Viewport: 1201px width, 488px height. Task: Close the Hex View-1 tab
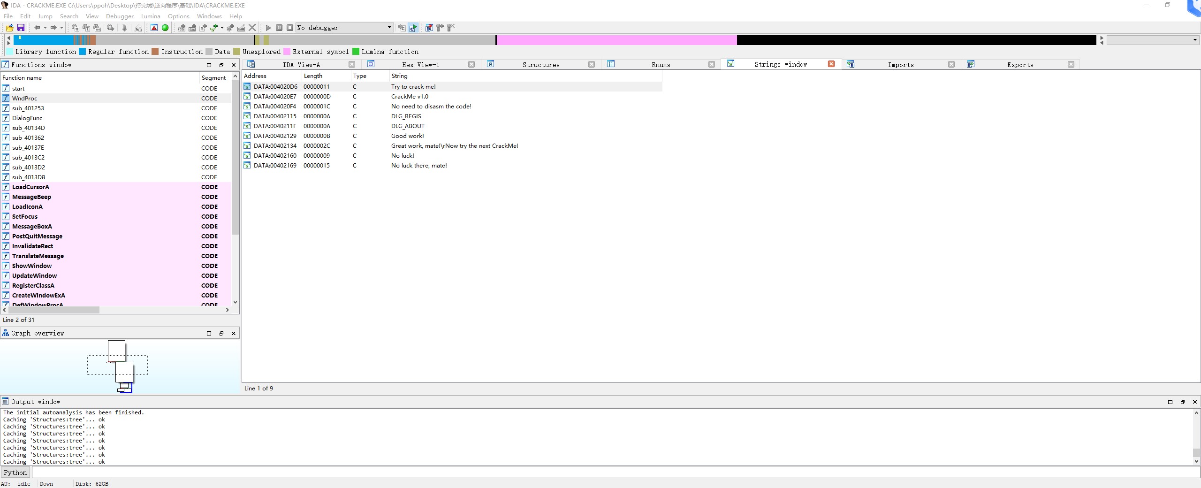pyautogui.click(x=471, y=64)
